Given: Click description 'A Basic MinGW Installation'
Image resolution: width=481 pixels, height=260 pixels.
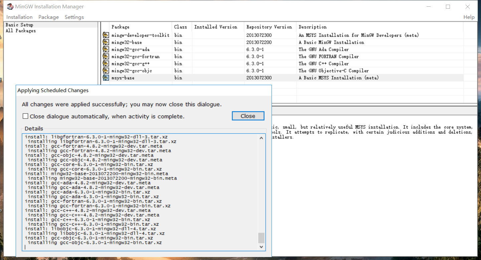Looking at the screenshot, I should (x=331, y=42).
